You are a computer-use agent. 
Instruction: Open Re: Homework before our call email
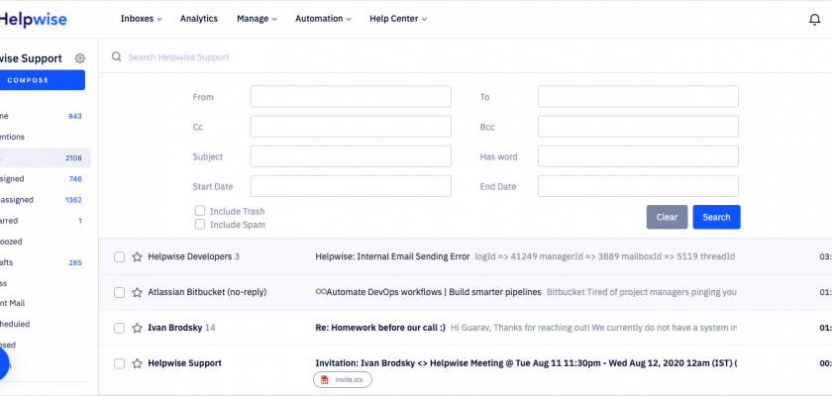(380, 328)
